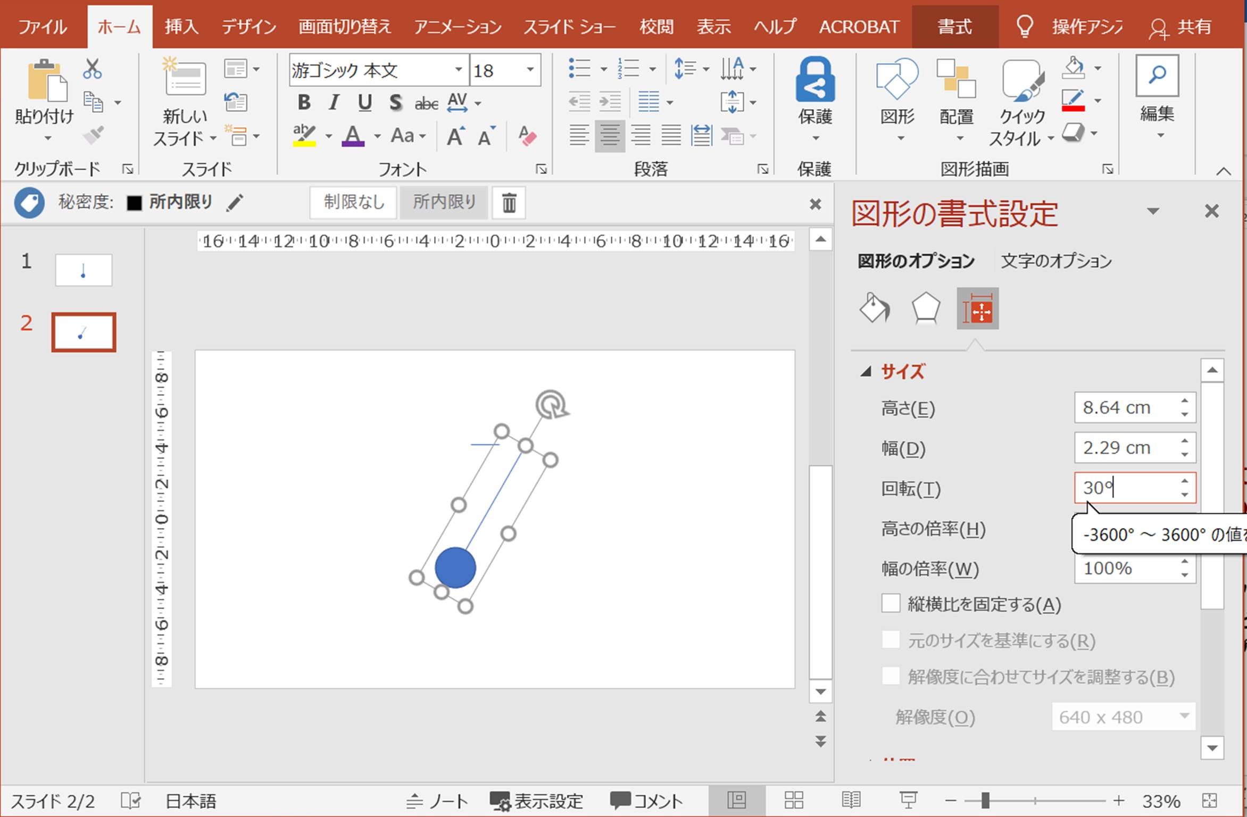Click the ノート button in the status bar
Image resolution: width=1247 pixels, height=817 pixels.
click(x=437, y=801)
